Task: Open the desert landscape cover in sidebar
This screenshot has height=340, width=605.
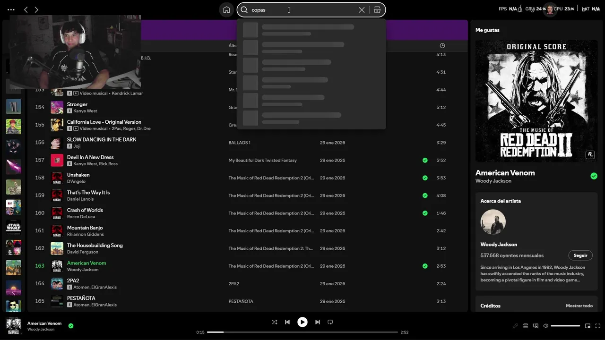Action: (13, 268)
